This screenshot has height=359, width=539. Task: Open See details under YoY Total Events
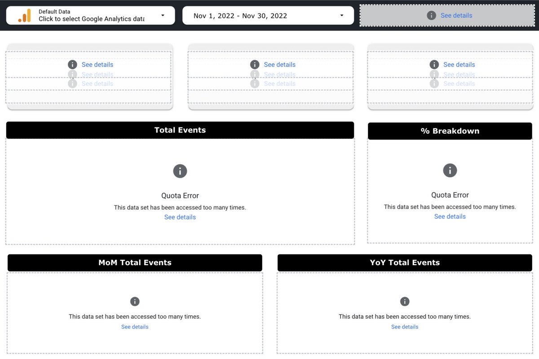pos(405,327)
